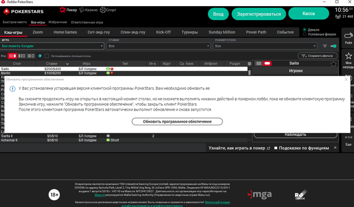Open the Игра dropdown Без лимита Холдем

(x=52, y=46)
